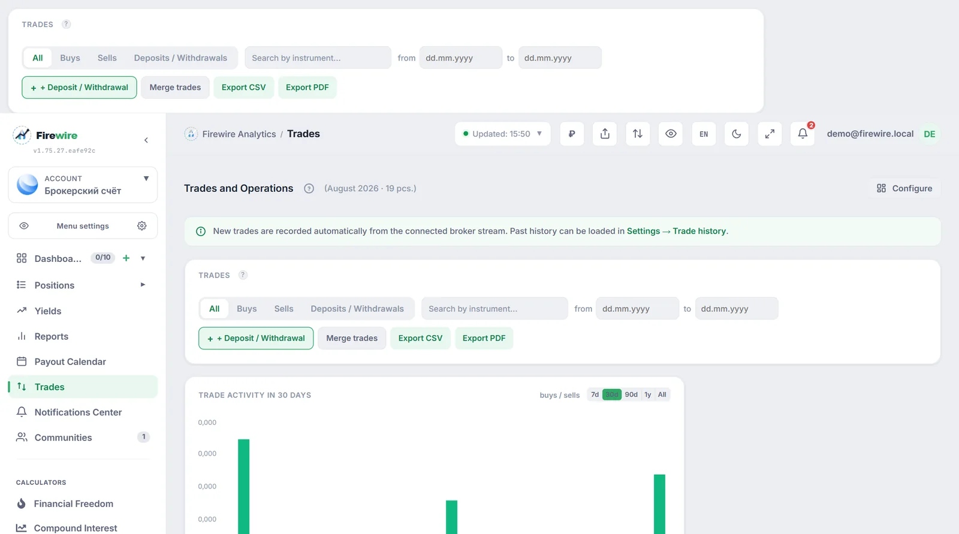959x534 pixels.
Task: Select the All range in trade activity chart
Action: 662,394
